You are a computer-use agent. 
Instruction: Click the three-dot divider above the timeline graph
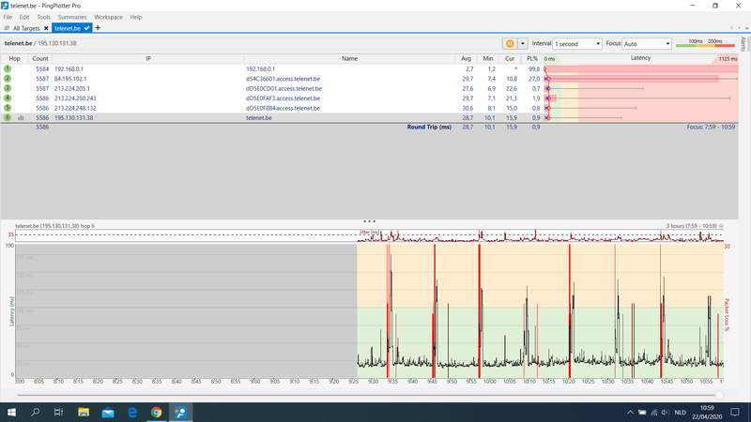point(371,221)
